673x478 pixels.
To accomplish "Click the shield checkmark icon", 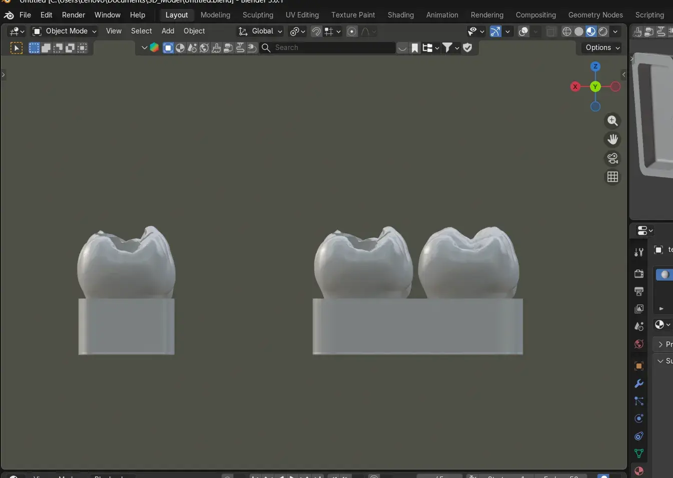I will click(x=467, y=47).
